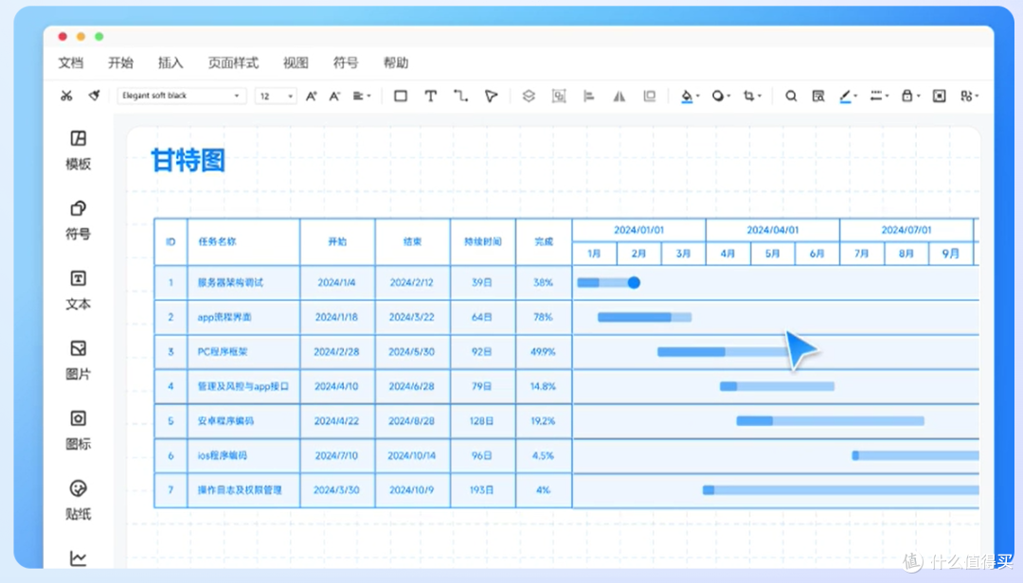Open the 页面样式 menu
Screen dimensions: 1023x583
pos(233,62)
